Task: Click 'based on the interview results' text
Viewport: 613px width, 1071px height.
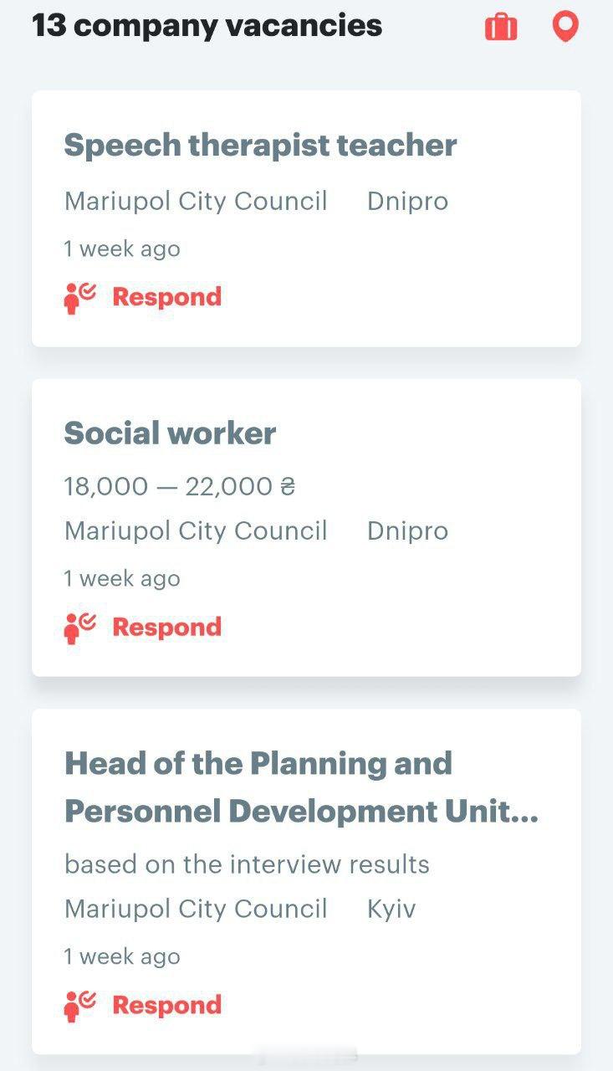Action: point(247,864)
